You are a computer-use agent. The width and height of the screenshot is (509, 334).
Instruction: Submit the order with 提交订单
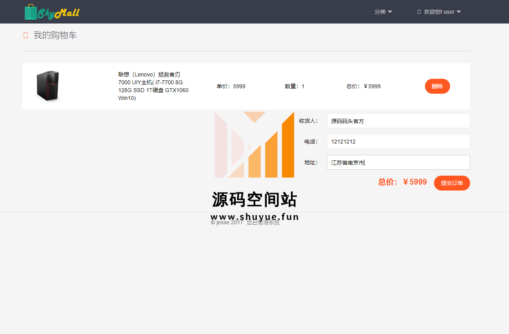(x=452, y=183)
